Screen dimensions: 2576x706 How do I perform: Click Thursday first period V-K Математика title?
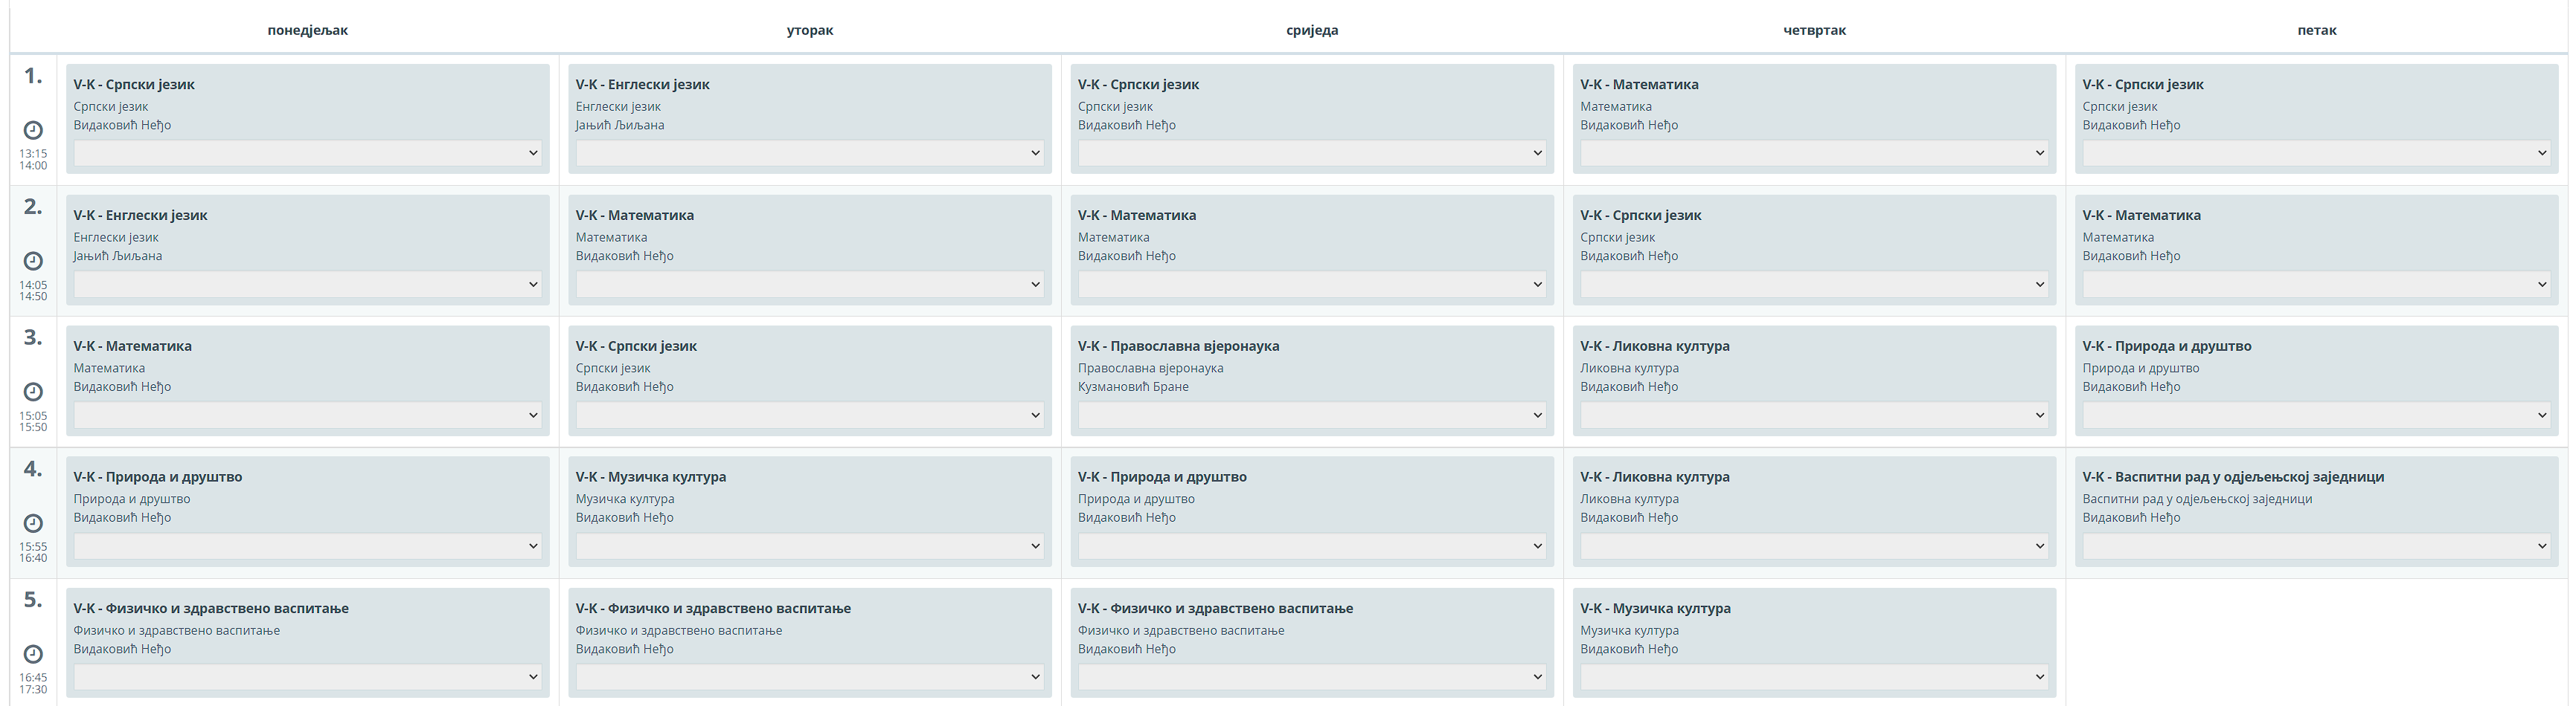1639,85
